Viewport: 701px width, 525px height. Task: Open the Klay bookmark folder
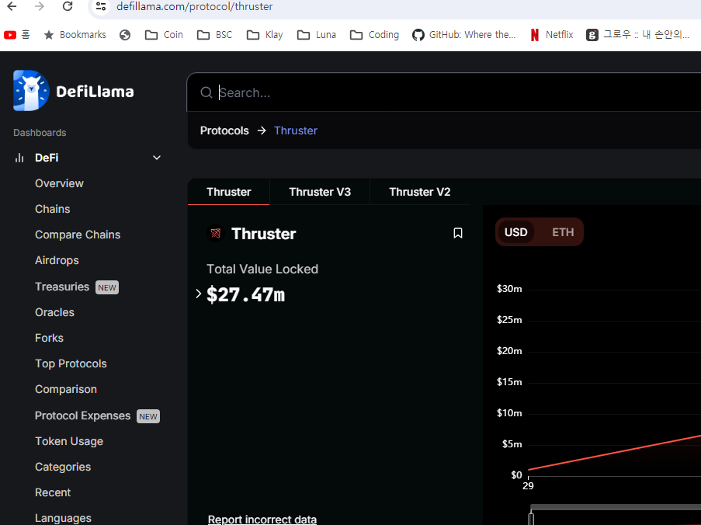(x=265, y=35)
